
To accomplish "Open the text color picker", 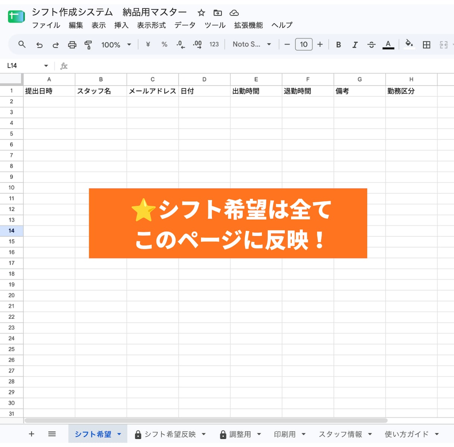I will tap(388, 45).
